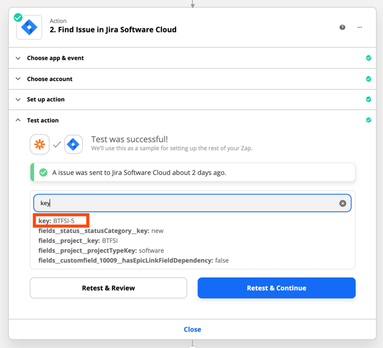Screen dimensions: 383x348
Task: Click the green check on Choose account row
Action: click(x=369, y=79)
